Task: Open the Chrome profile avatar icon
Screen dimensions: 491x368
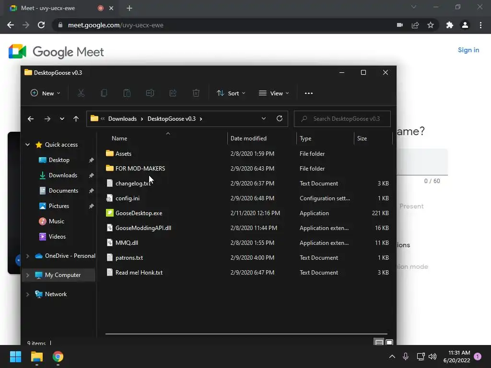Action: 465,25
